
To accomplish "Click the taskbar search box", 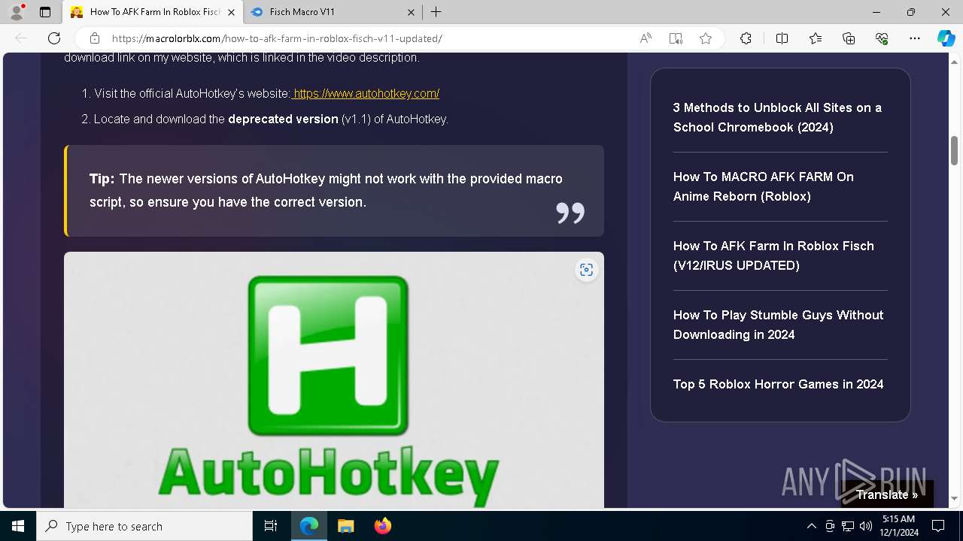I will coord(144,526).
